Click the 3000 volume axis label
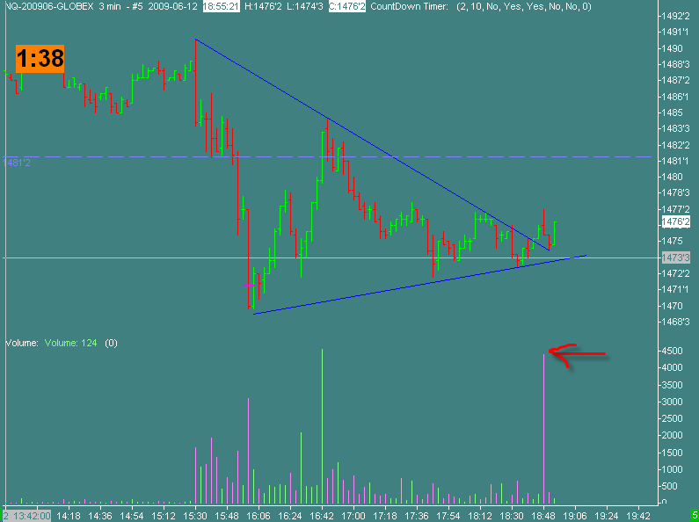Image resolution: width=699 pixels, height=522 pixels. 672,402
